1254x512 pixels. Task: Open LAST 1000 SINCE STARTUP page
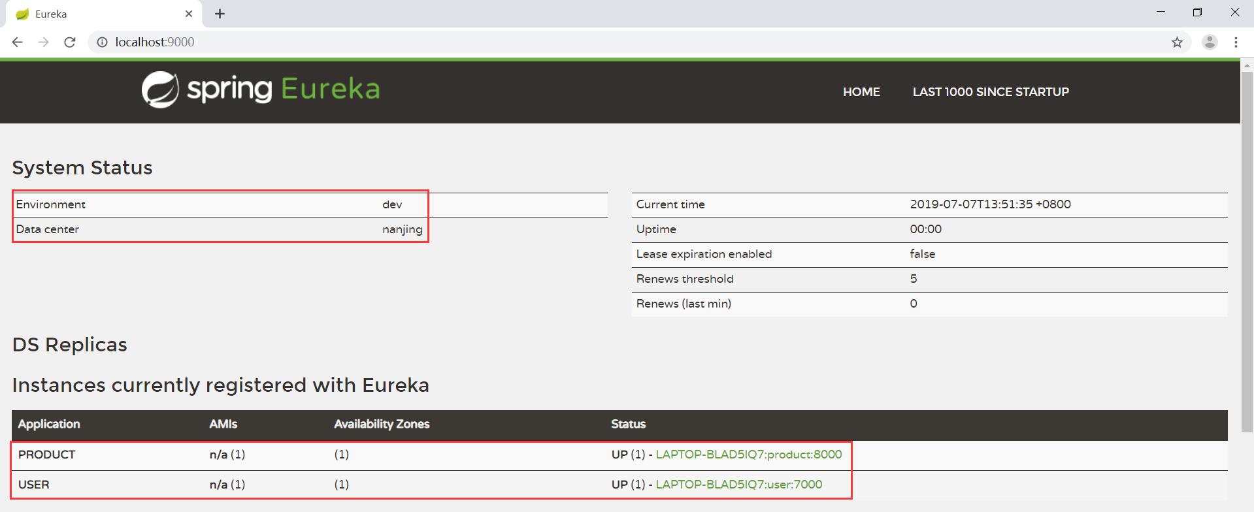[991, 92]
